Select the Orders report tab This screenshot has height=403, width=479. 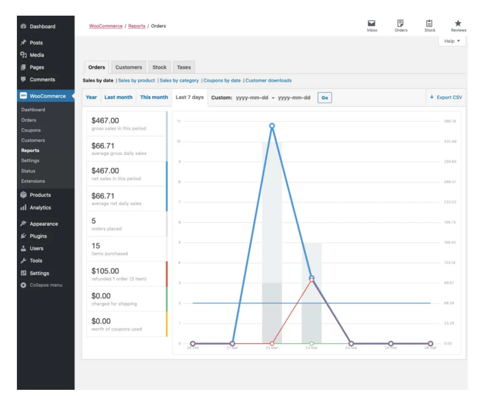point(96,67)
